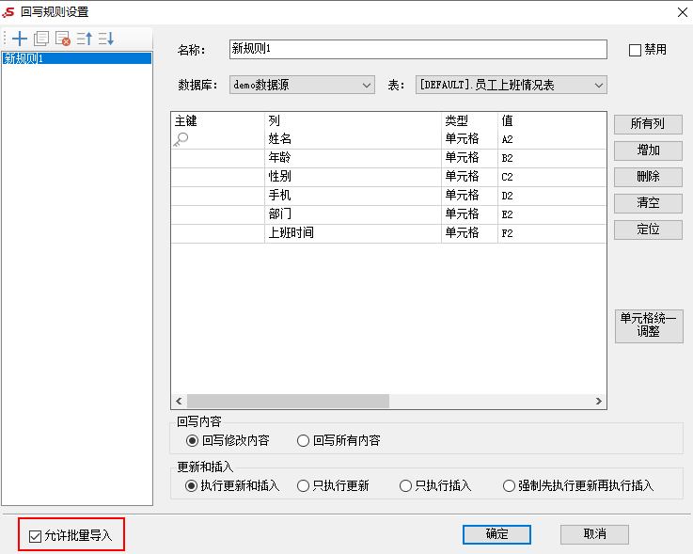
Task: Click the 类型 column header
Action: 470,120
